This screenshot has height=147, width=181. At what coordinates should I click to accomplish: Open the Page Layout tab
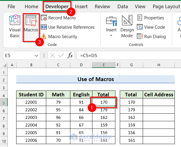pos(166,6)
